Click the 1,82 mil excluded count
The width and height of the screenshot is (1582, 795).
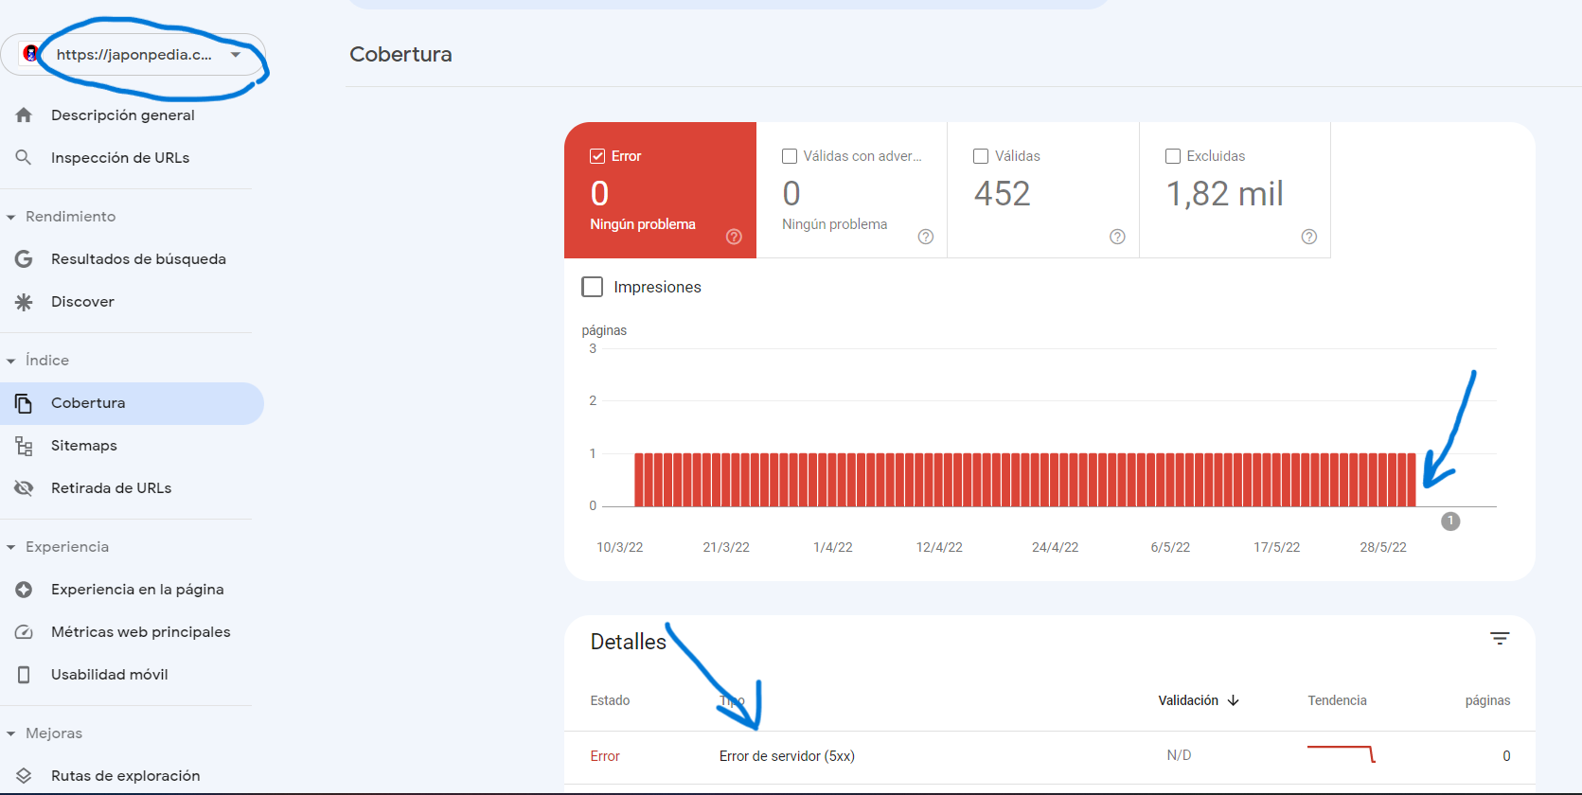point(1224,194)
